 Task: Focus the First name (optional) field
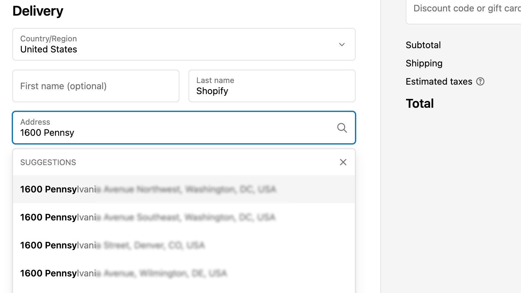[x=96, y=86]
